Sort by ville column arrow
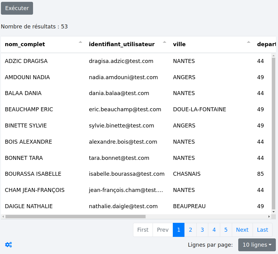278x254 pixels. [x=249, y=42]
